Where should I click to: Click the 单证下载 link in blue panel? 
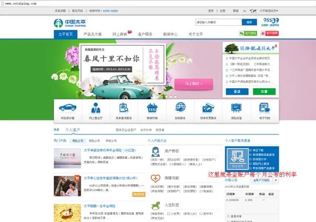coord(258,150)
